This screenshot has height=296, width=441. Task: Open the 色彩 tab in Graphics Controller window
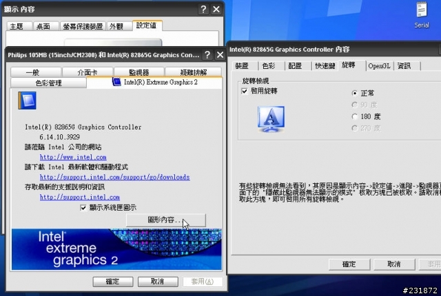click(271, 66)
